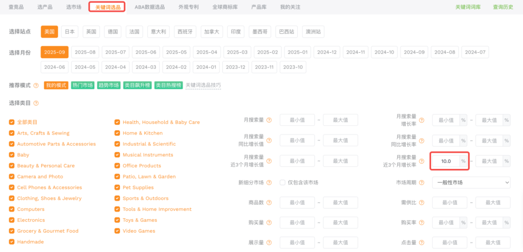Toggle Video Games category checkbox
523x252 pixels.
tap(117, 231)
